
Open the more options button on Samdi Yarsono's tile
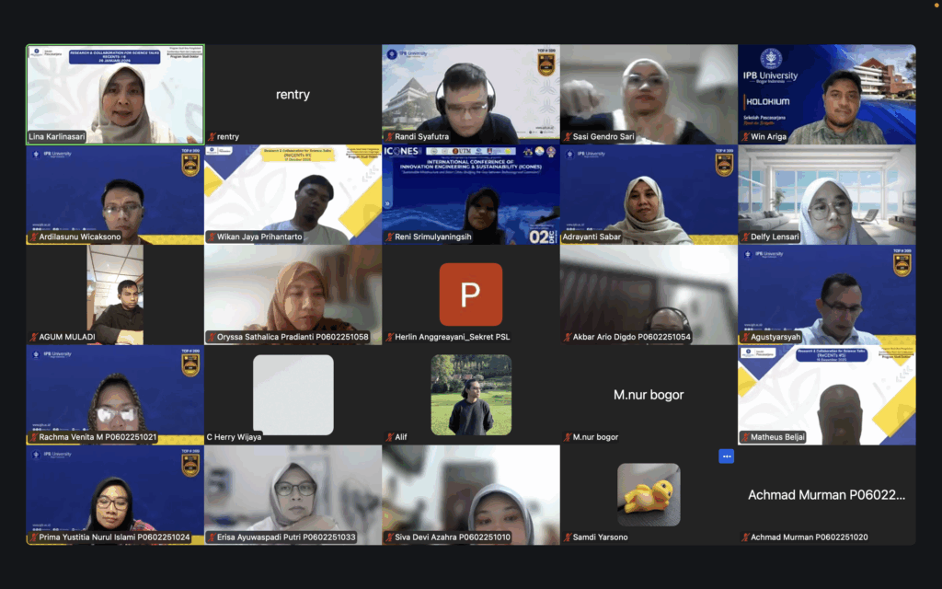[x=726, y=456]
